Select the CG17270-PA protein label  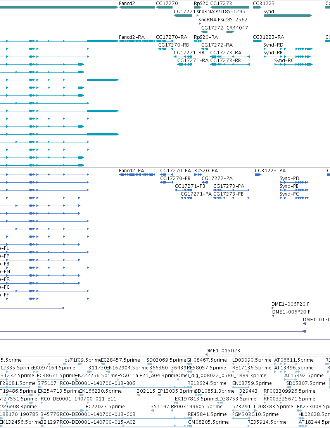176,171
